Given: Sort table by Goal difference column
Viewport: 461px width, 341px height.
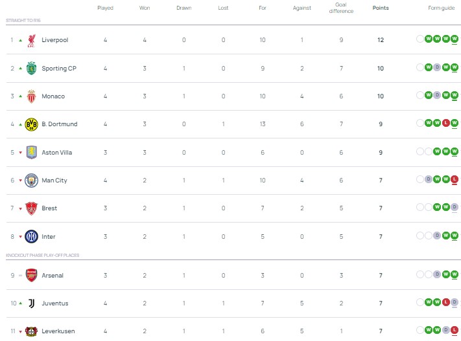Looking at the screenshot, I should [x=342, y=8].
